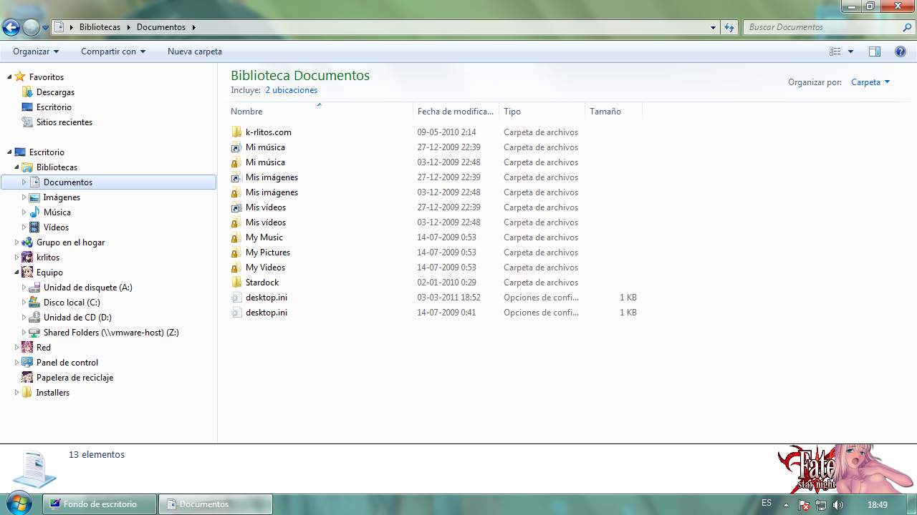The image size is (917, 515).
Task: Select Disco local (C:) drive
Action: 71,303
